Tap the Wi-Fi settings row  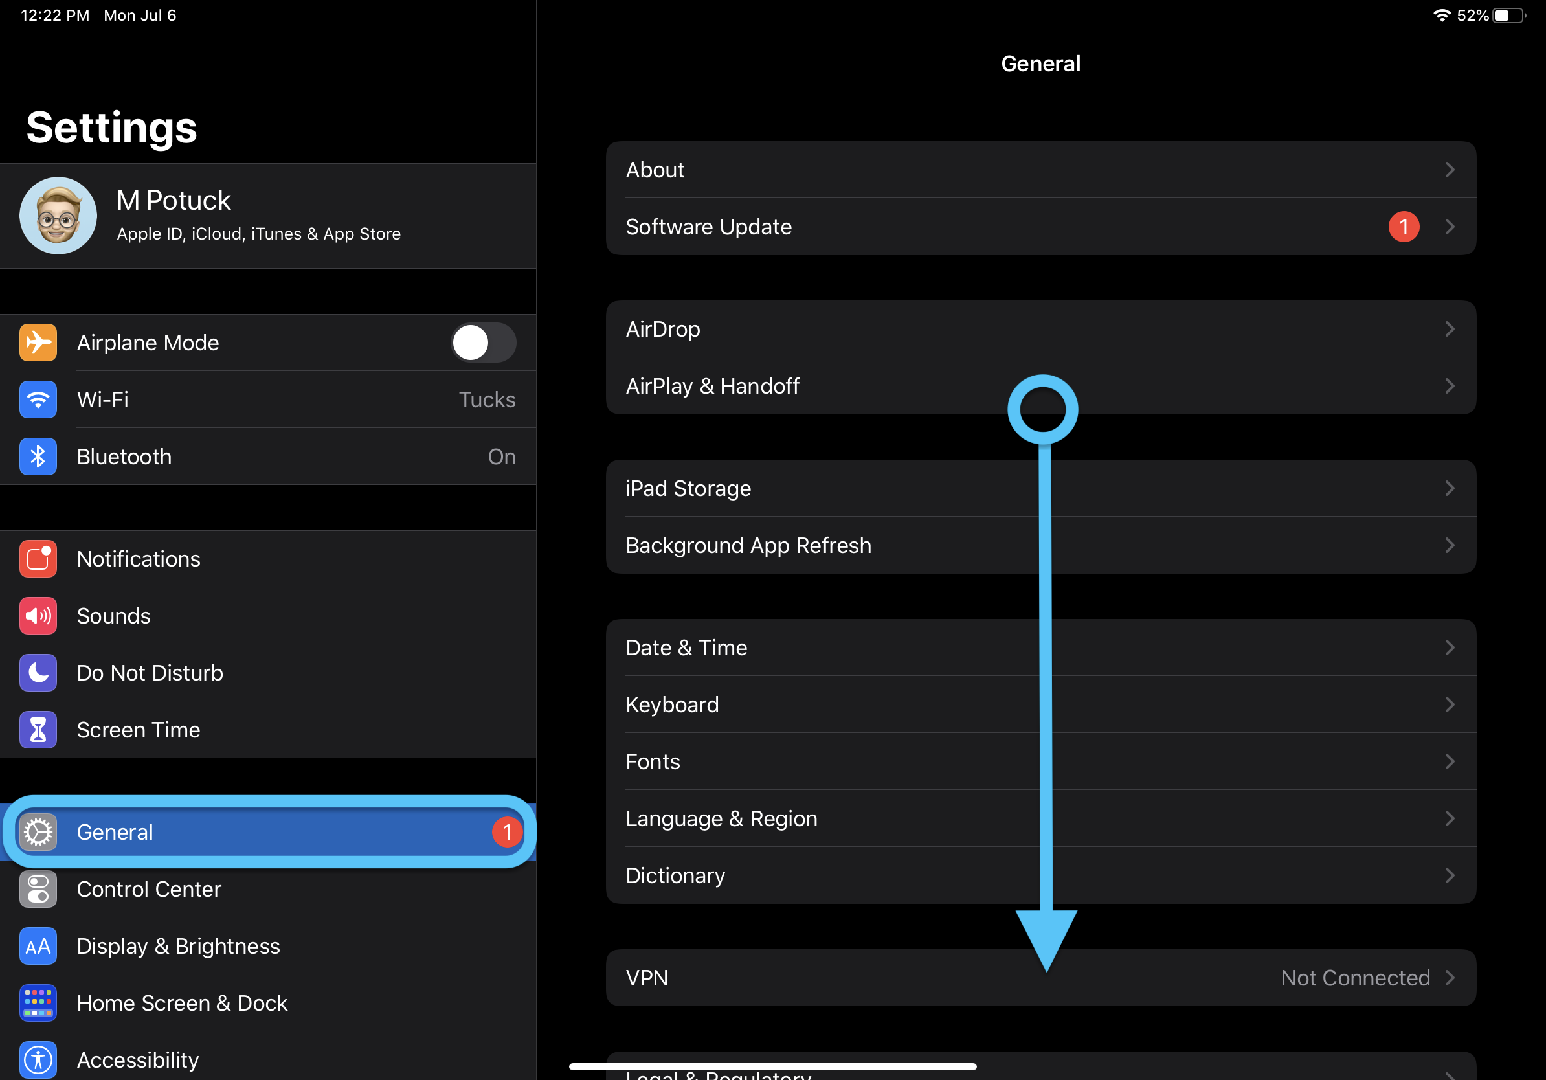pos(268,399)
